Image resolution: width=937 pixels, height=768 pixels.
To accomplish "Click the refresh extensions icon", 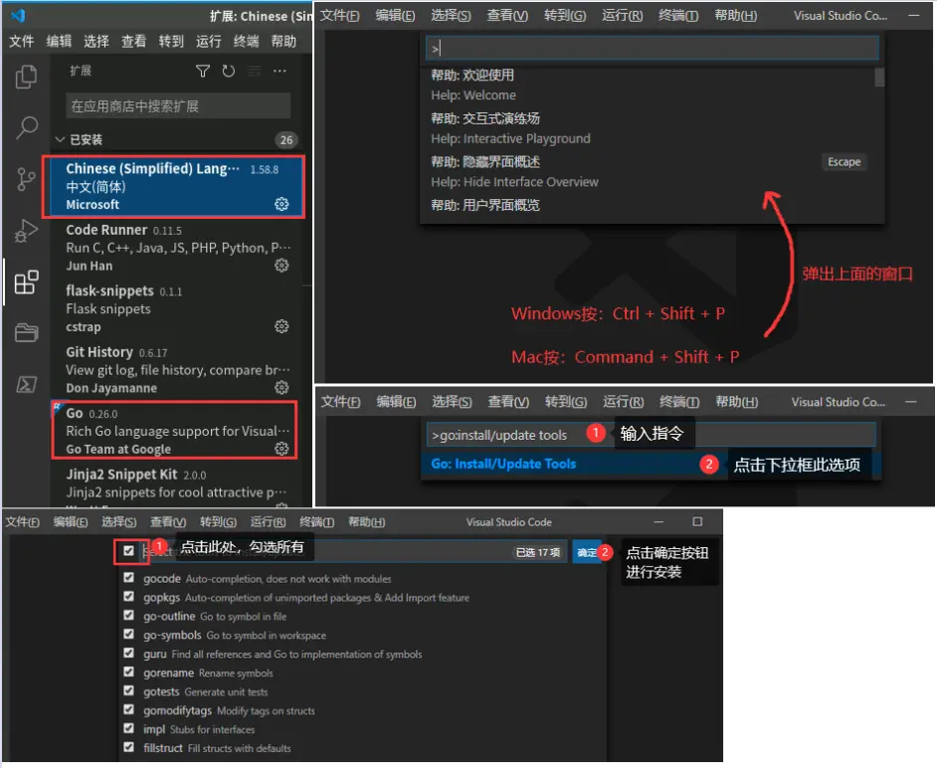I will [228, 71].
